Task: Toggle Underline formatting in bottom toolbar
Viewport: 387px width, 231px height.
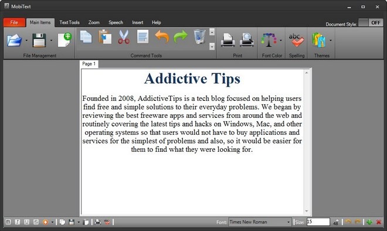Action: tap(26, 222)
